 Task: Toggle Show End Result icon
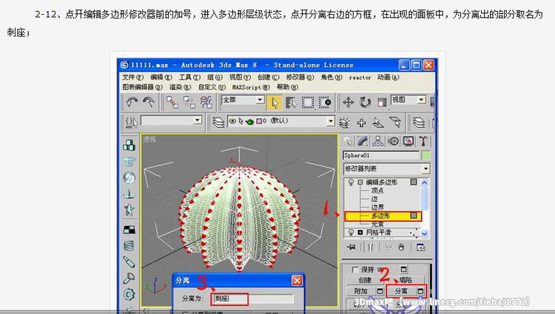point(370,248)
